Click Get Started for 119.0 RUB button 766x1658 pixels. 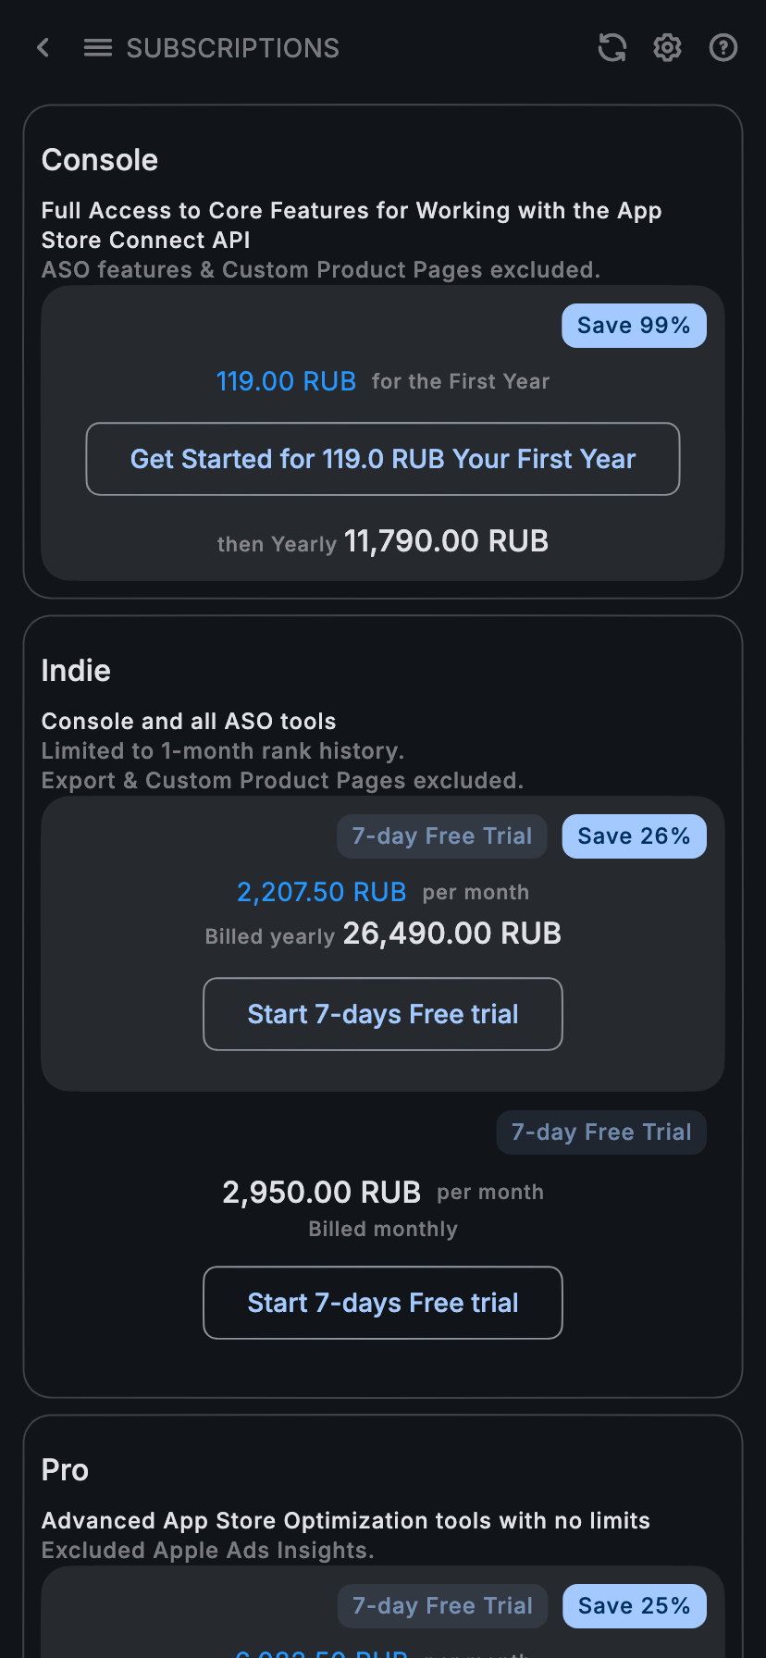coord(383,459)
